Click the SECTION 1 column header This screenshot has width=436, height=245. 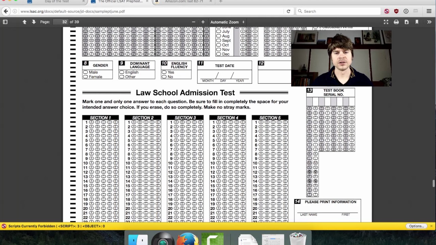tap(100, 118)
